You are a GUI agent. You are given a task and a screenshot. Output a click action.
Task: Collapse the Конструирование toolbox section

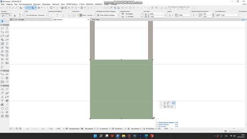coord(1,25)
